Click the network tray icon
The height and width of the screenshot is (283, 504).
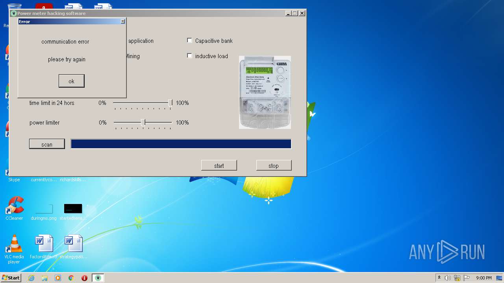coord(457,278)
